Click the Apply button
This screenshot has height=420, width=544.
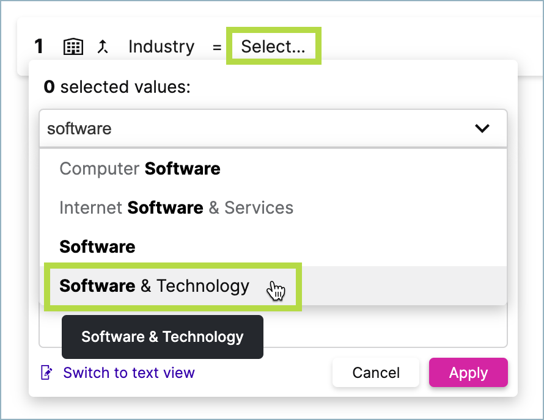pos(468,372)
